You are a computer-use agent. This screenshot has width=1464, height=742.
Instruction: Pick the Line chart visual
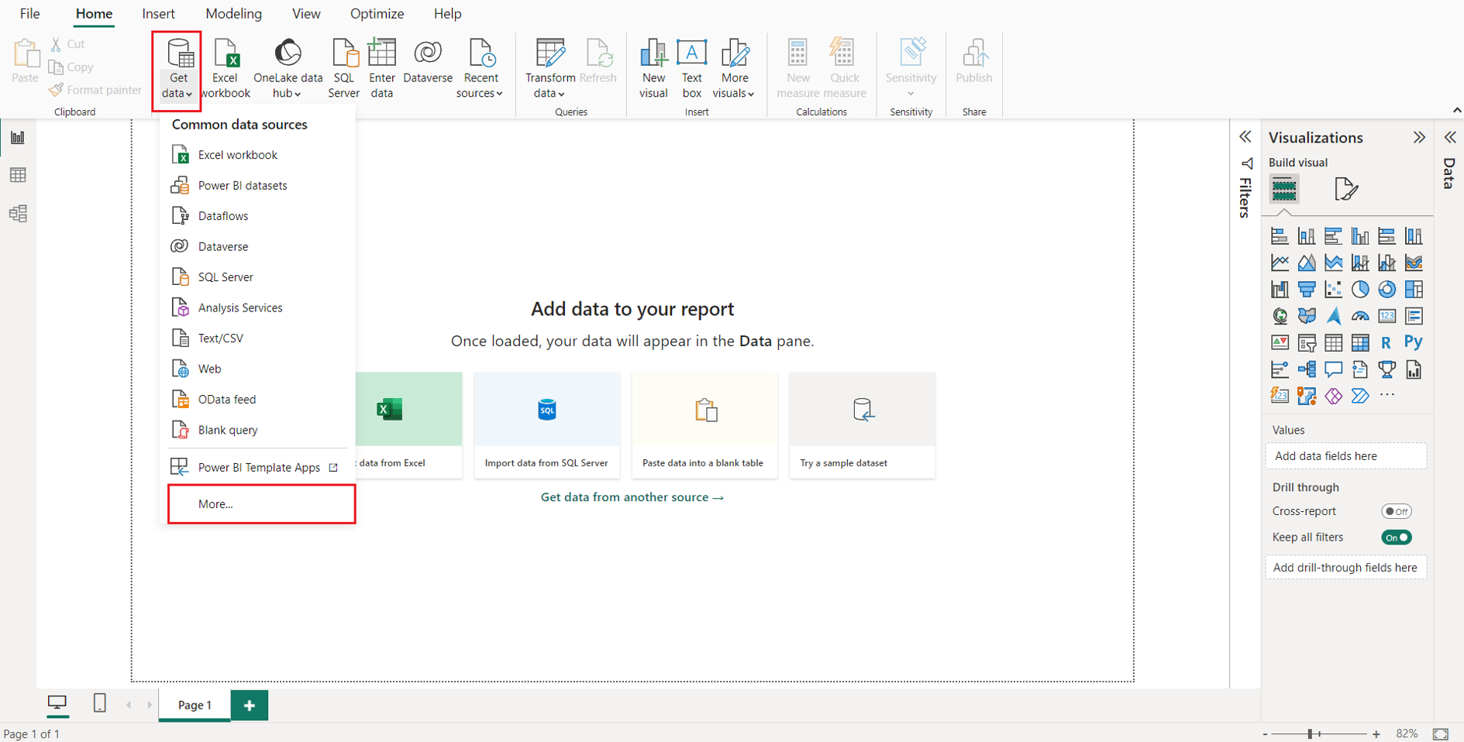tap(1280, 263)
